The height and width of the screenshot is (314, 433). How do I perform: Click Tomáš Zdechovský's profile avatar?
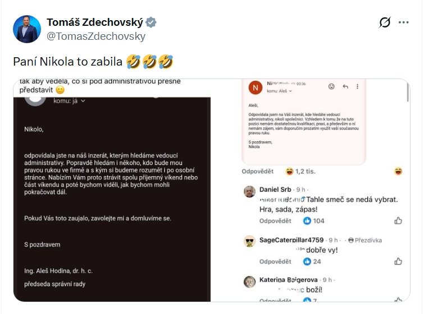(27, 29)
